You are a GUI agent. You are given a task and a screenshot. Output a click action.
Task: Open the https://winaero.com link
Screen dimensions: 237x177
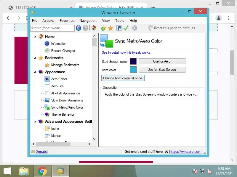click(185, 152)
